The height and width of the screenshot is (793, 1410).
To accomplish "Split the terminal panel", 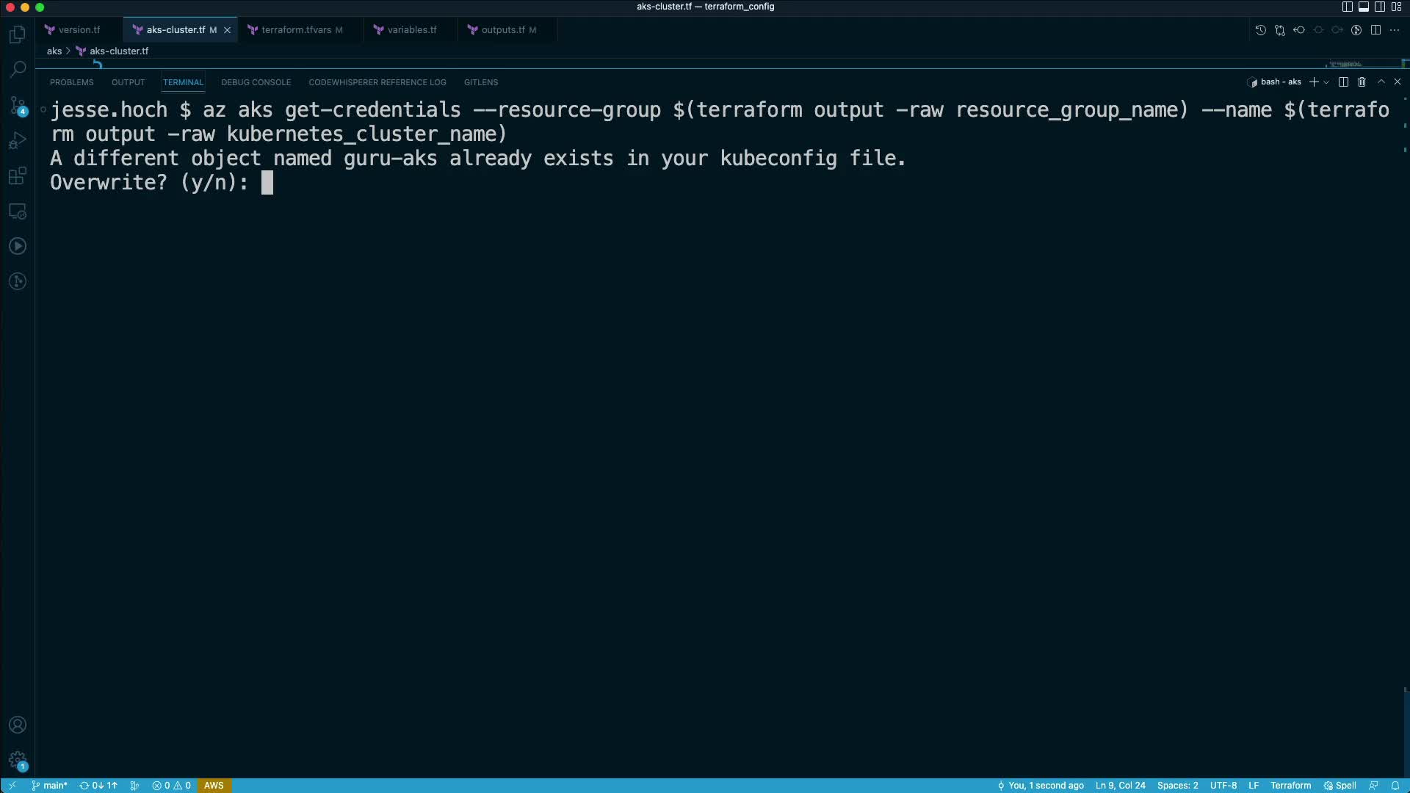I will pos(1343,82).
